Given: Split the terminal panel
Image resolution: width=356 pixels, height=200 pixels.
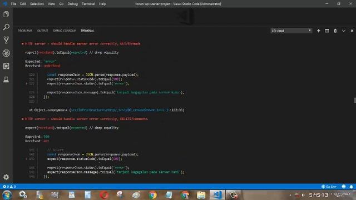Looking at the screenshot, I should tap(327, 31).
